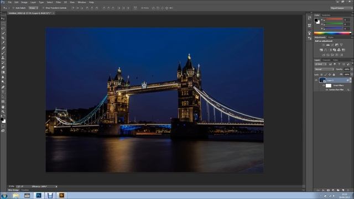Image resolution: width=354 pixels, height=199 pixels.
Task: Open the workspace switcher dropdown
Action: coord(341,8)
